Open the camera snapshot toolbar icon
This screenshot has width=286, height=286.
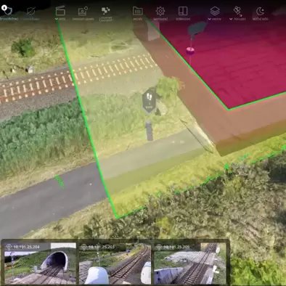point(83,11)
